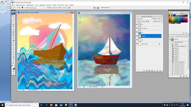Open the Непрозр. opacity slider arrow in the options bar

click(56, 8)
